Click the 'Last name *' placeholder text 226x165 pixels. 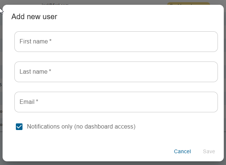(35, 72)
